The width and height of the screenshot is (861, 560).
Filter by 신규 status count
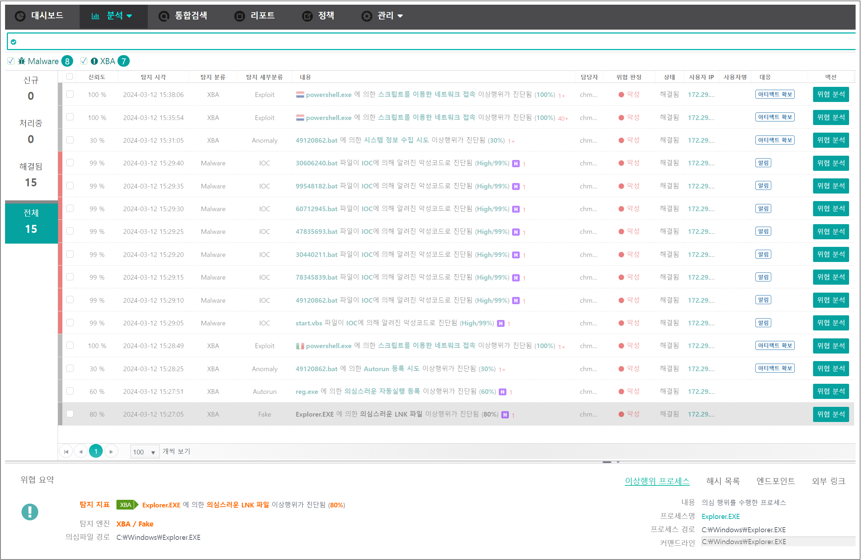tap(31, 88)
